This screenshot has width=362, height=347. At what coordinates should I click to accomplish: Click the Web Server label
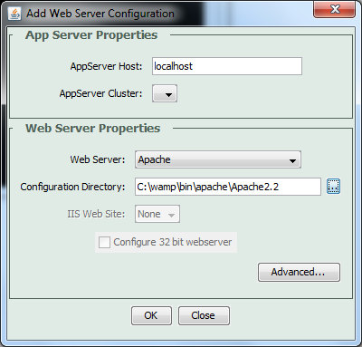point(98,159)
